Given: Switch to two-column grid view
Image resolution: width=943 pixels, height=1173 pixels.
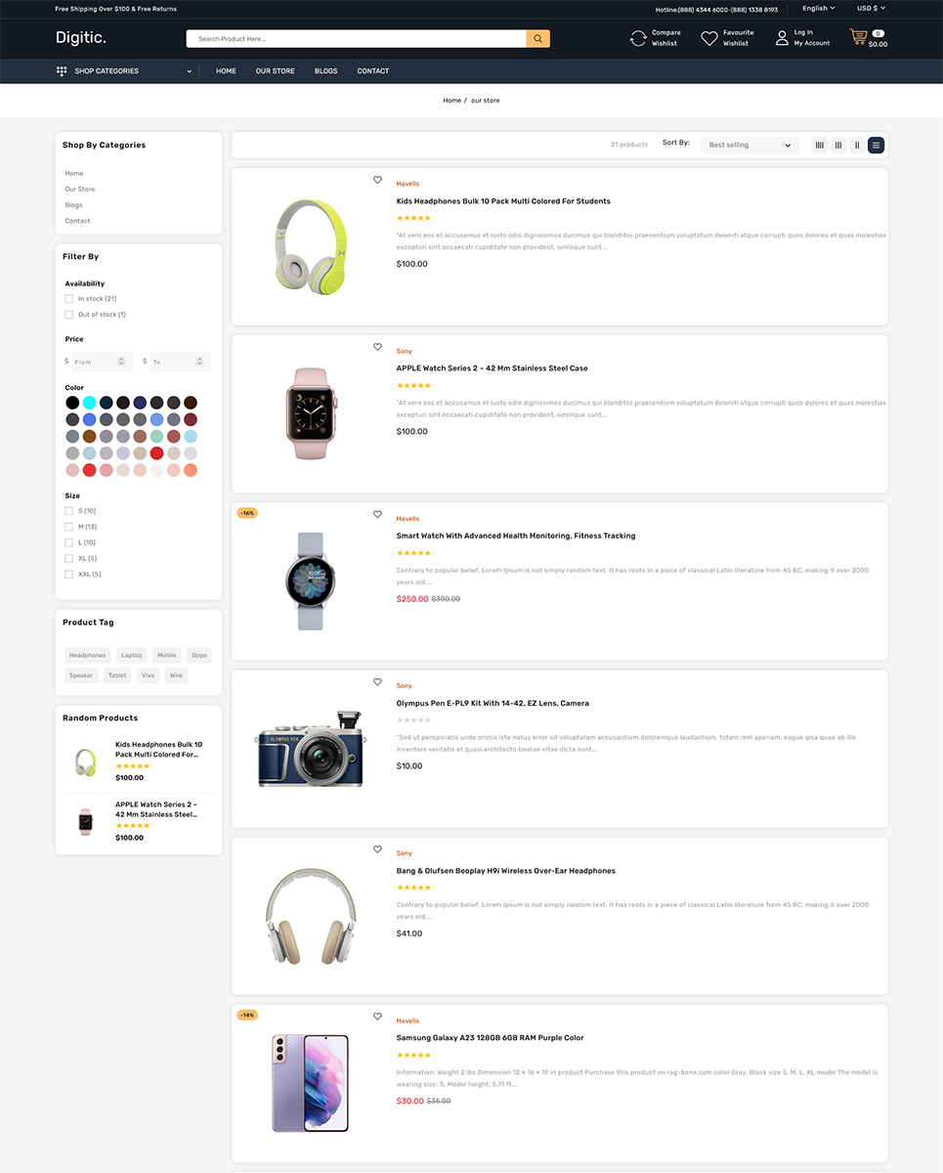Looking at the screenshot, I should (x=857, y=145).
